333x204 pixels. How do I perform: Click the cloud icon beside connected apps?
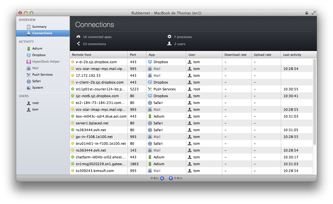click(x=78, y=37)
